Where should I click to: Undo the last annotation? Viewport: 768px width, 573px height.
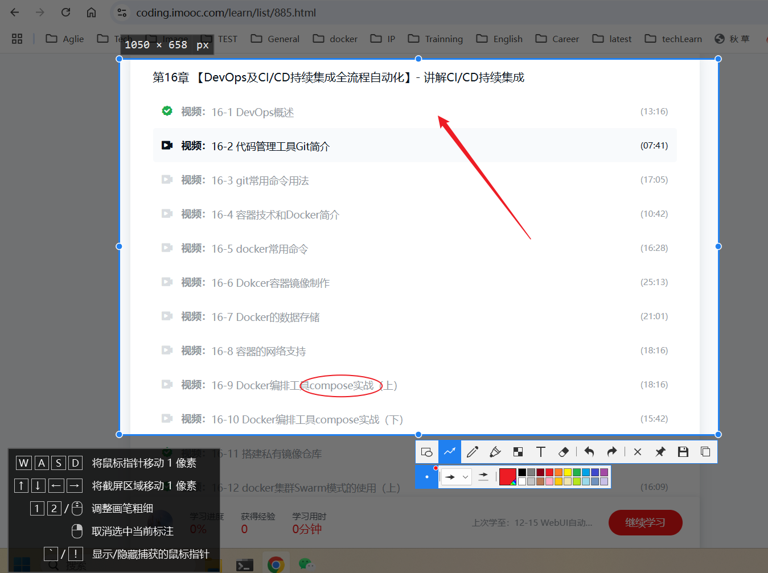[x=589, y=452]
